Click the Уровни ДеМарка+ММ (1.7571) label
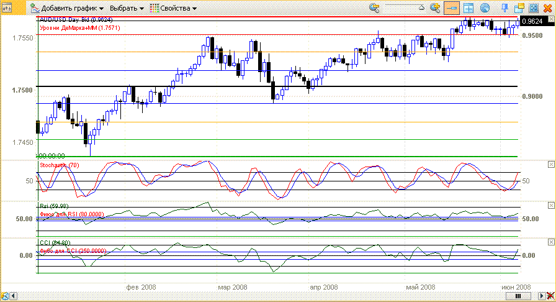Screen dimensions: 556x302 point(80,28)
